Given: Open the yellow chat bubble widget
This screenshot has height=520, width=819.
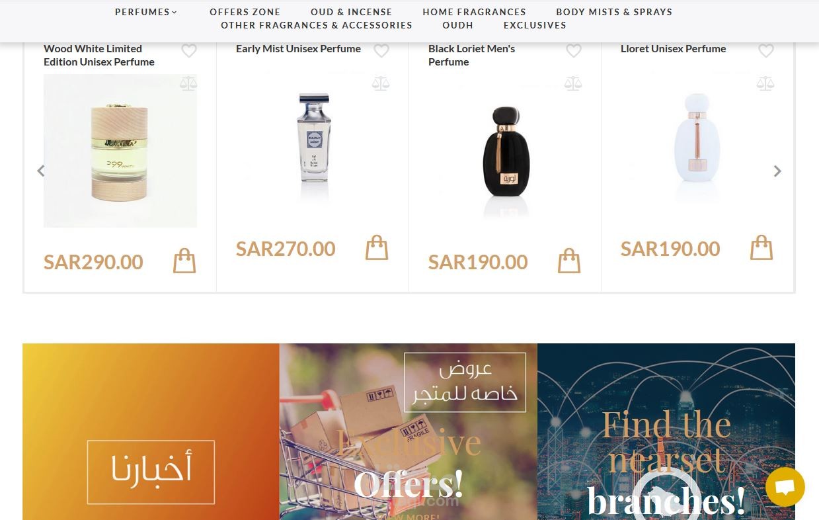Looking at the screenshot, I should pyautogui.click(x=785, y=487).
